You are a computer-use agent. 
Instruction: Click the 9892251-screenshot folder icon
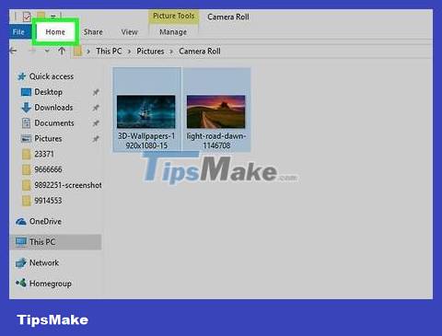(27, 185)
